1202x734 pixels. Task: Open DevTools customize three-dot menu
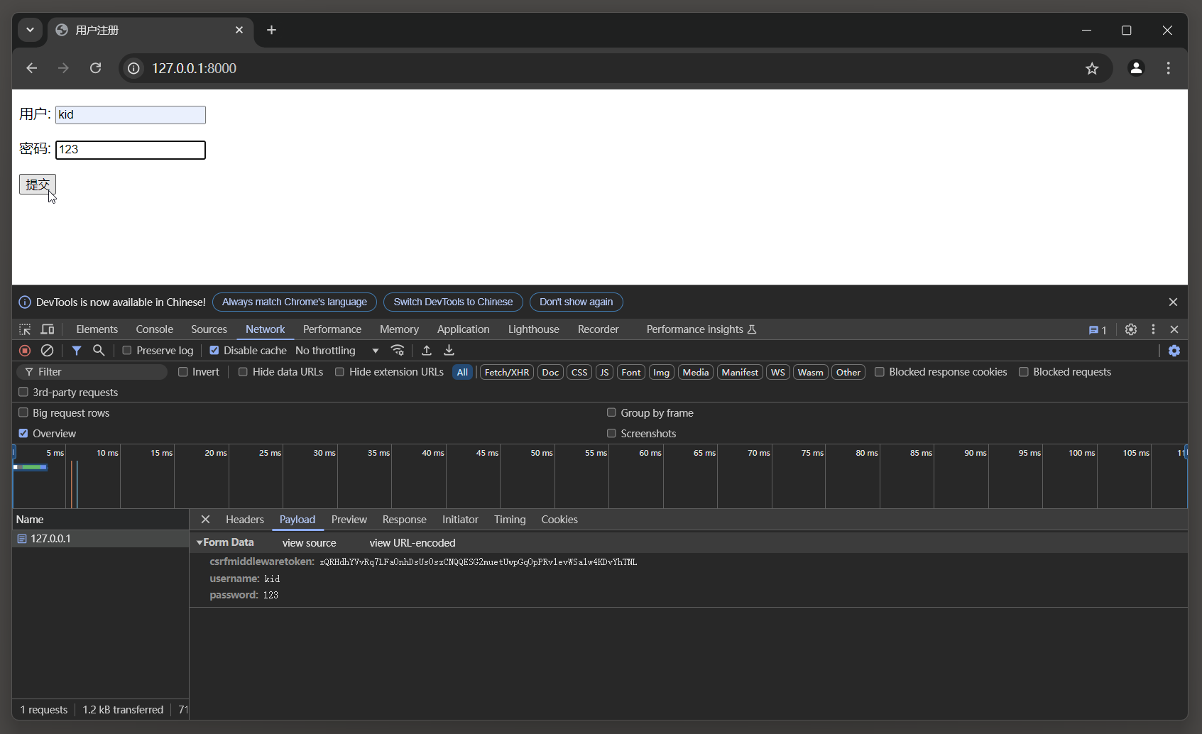(x=1153, y=329)
